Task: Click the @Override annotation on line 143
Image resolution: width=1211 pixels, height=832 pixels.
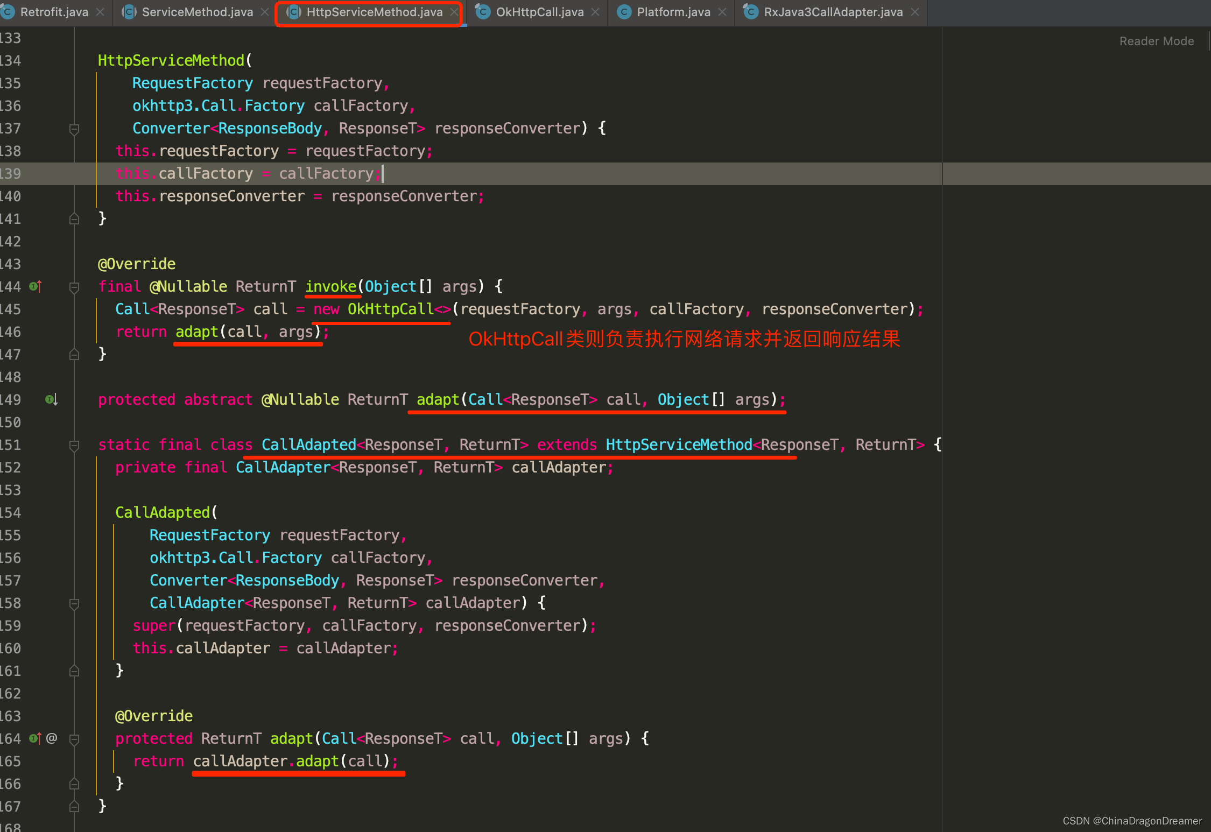Action: pyautogui.click(x=137, y=264)
